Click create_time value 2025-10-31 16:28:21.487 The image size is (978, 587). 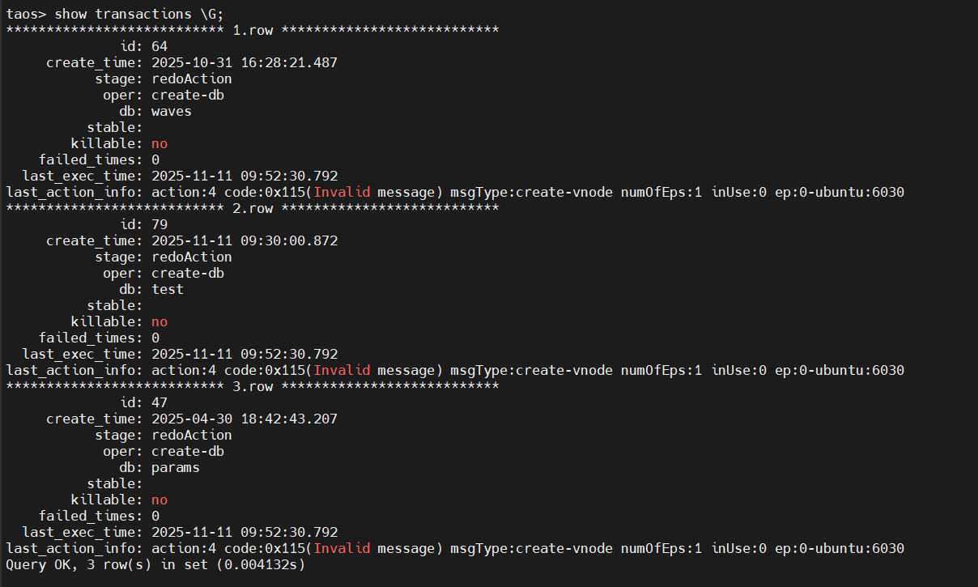coord(244,62)
